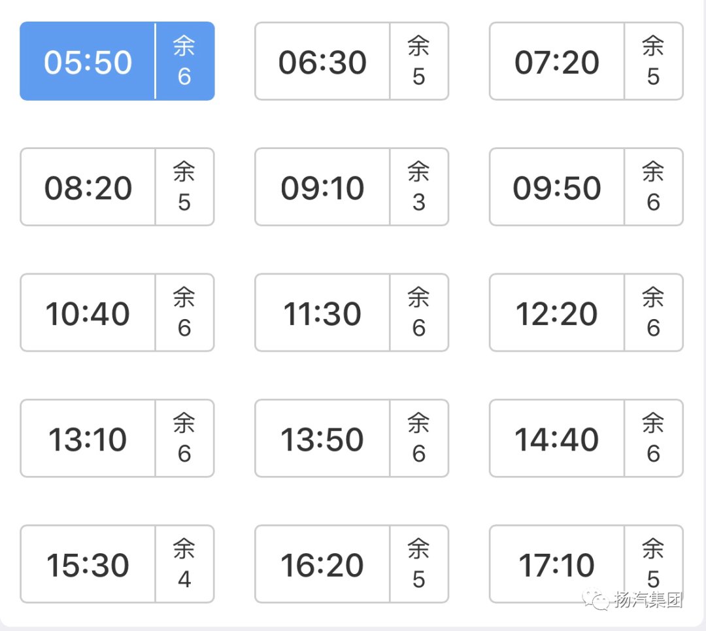Click the 扬汽集团 watermark text
Viewport: 706px width, 631px height.
point(648,600)
